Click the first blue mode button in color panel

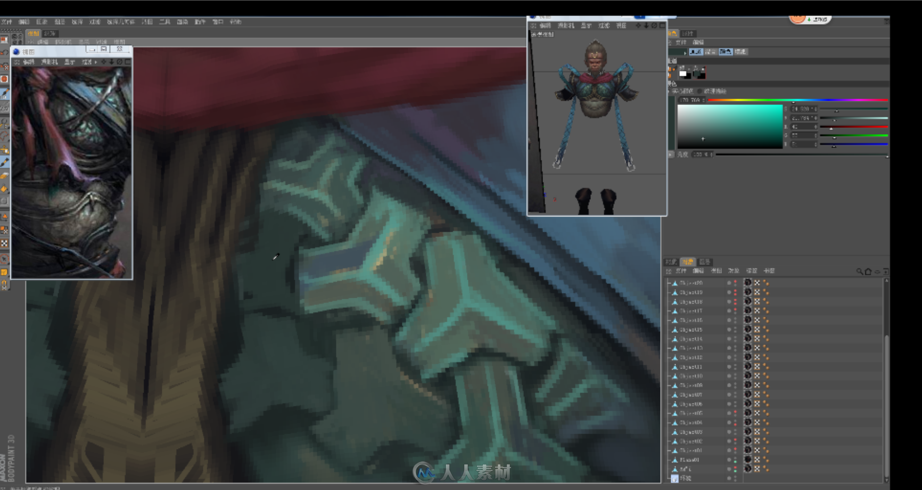(x=696, y=52)
